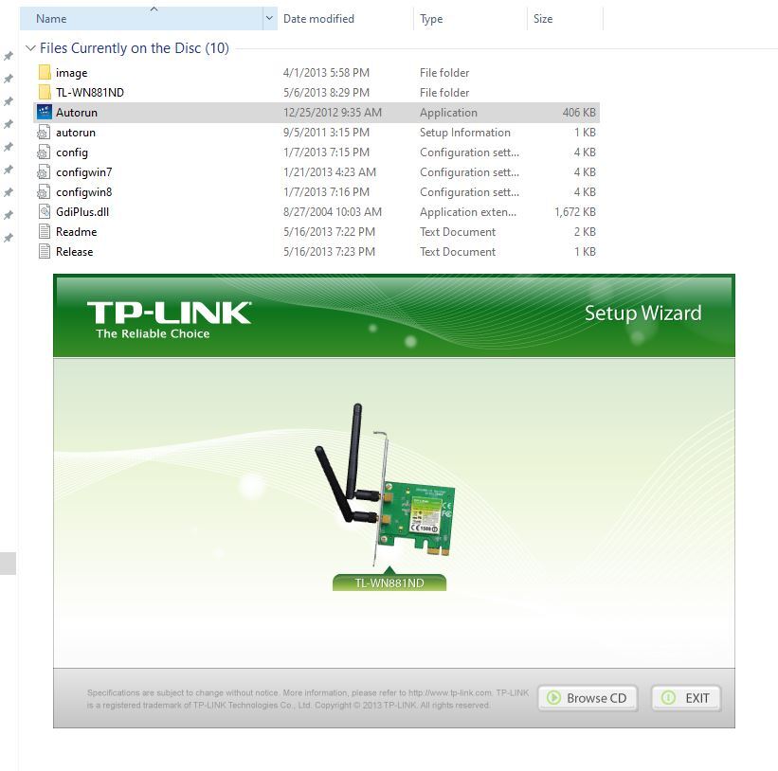The width and height of the screenshot is (778, 771).
Task: Click the date 4/1/2013 5:58 PM
Action: click(327, 73)
